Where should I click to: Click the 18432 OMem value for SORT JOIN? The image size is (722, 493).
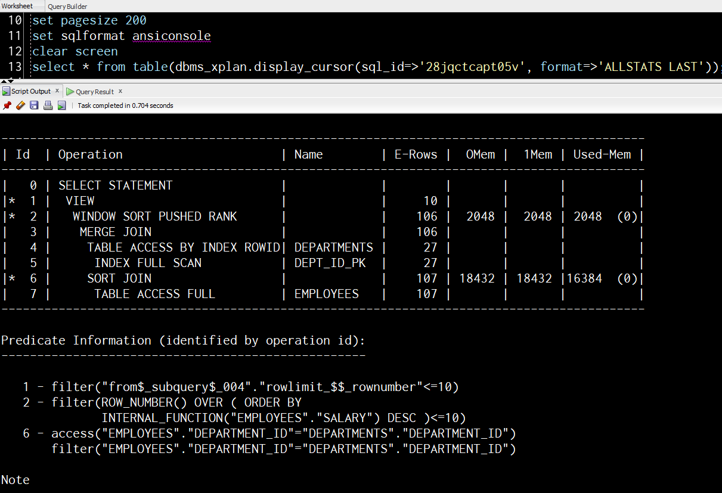(x=477, y=278)
